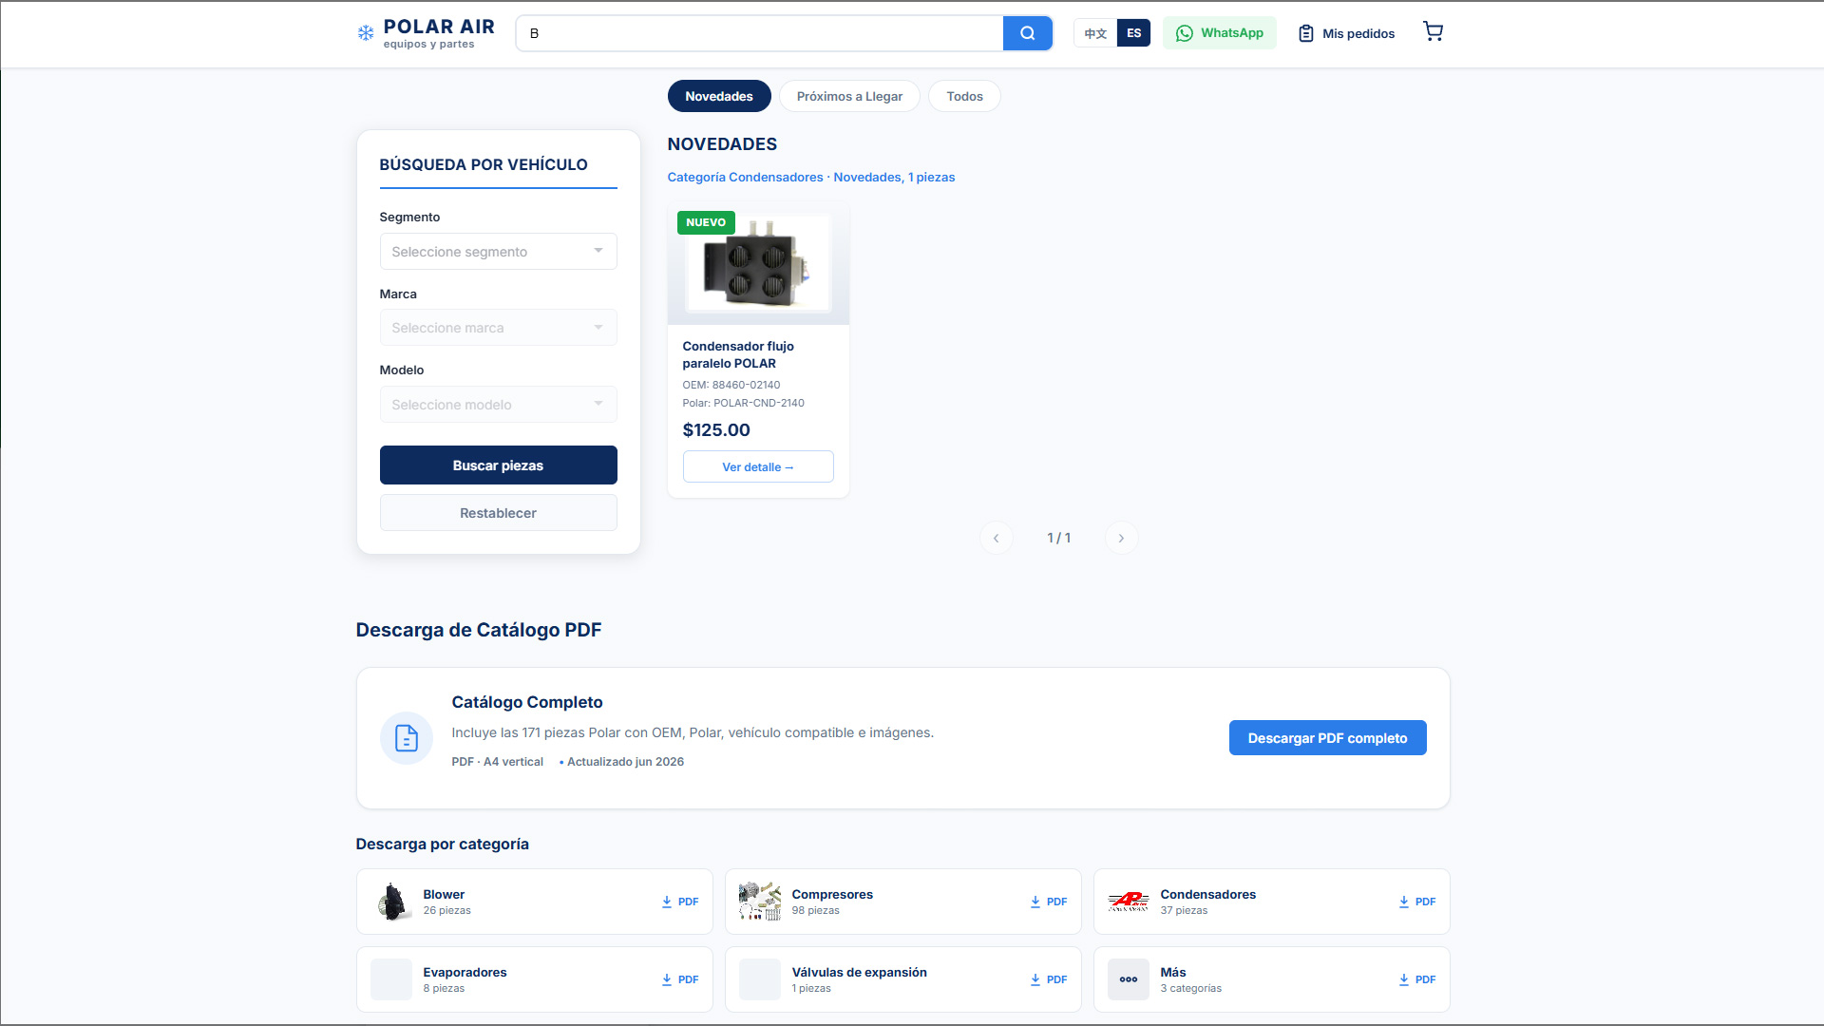The image size is (1824, 1026).
Task: Select the Novedades tab
Action: 719,96
